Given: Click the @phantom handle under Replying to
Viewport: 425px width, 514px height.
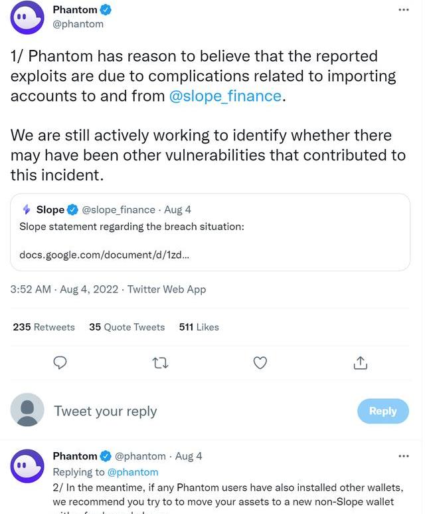Looking at the screenshot, I should point(133,472).
